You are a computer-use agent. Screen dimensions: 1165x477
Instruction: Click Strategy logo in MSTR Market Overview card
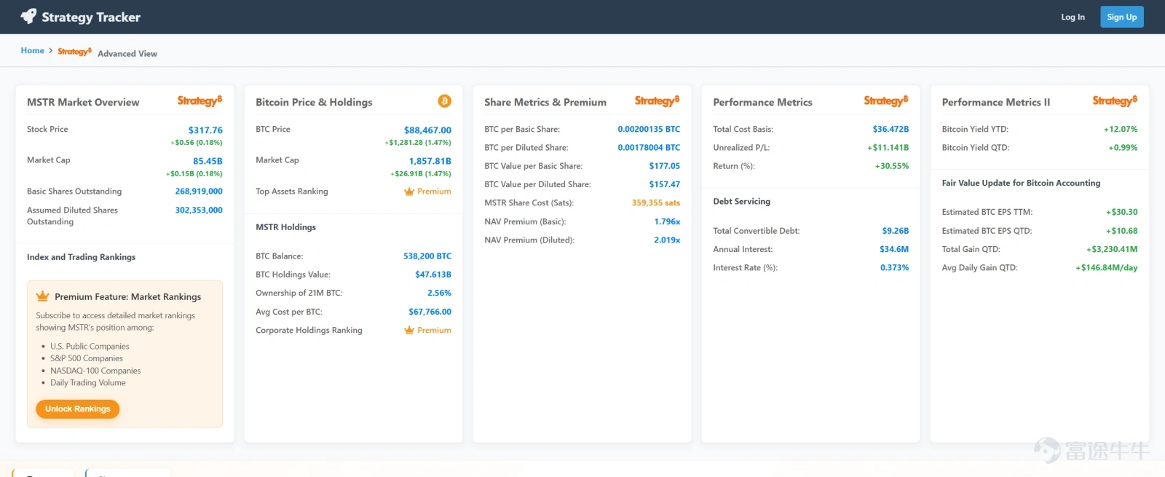coord(200,101)
